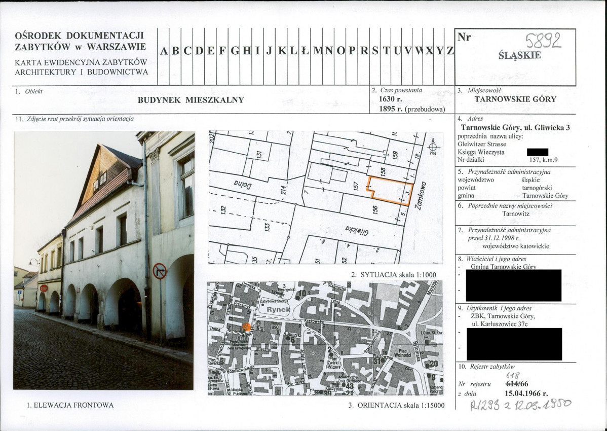This screenshot has height=431, width=607.
Task: Click the Zamkowa street label on situation plan
Action: [x=420, y=196]
